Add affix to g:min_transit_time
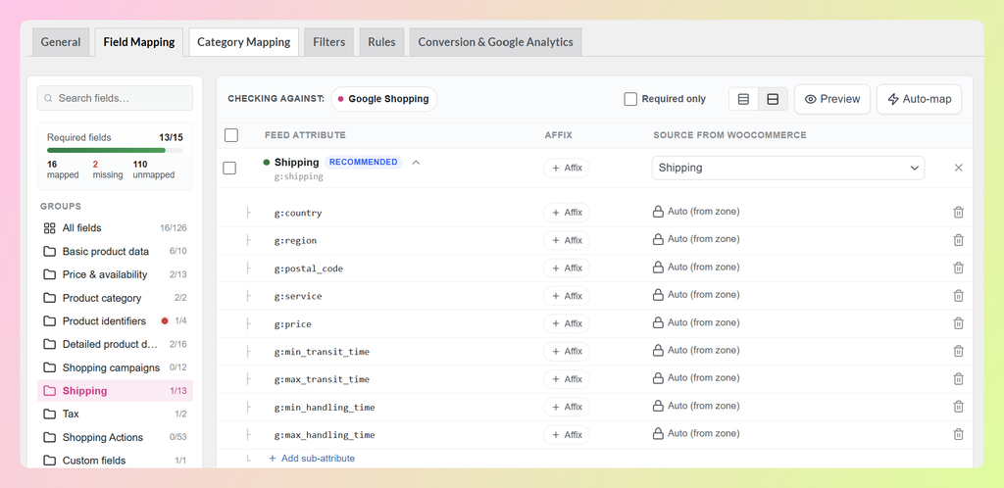The width and height of the screenshot is (1004, 488). pyautogui.click(x=567, y=351)
